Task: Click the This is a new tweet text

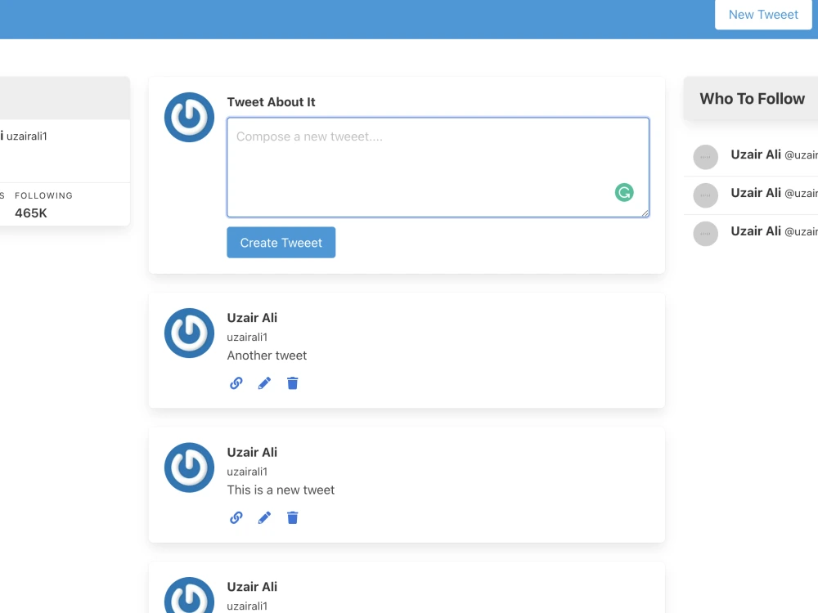Action: [281, 490]
